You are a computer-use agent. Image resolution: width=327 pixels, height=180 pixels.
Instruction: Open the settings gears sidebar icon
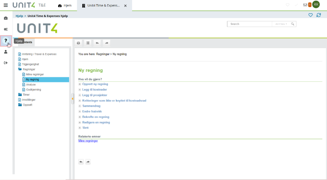tap(6, 29)
